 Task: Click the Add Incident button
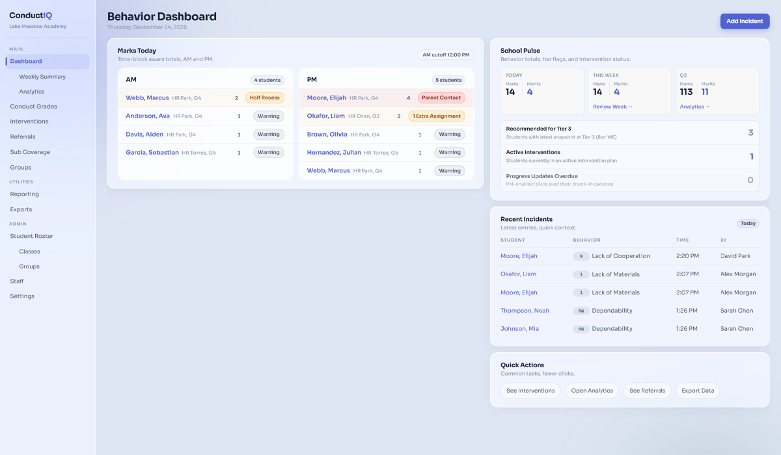pyautogui.click(x=745, y=21)
